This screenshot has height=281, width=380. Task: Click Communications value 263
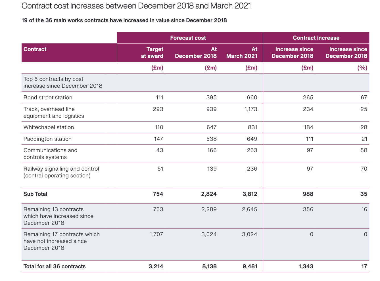click(x=252, y=150)
